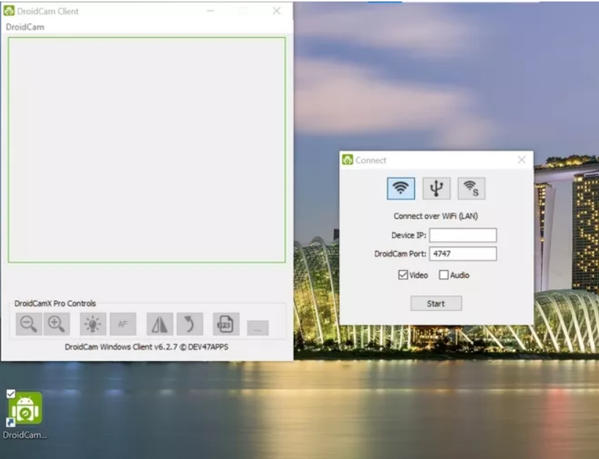The height and width of the screenshot is (459, 599).
Task: Click the Device IP input field
Action: click(x=463, y=235)
